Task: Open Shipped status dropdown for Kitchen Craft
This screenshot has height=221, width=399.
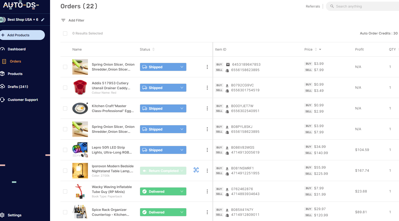Action: tap(163, 108)
